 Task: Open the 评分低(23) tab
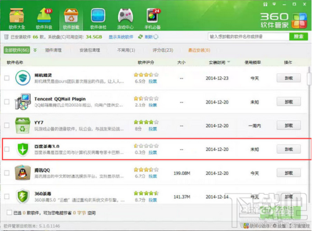[163, 50]
